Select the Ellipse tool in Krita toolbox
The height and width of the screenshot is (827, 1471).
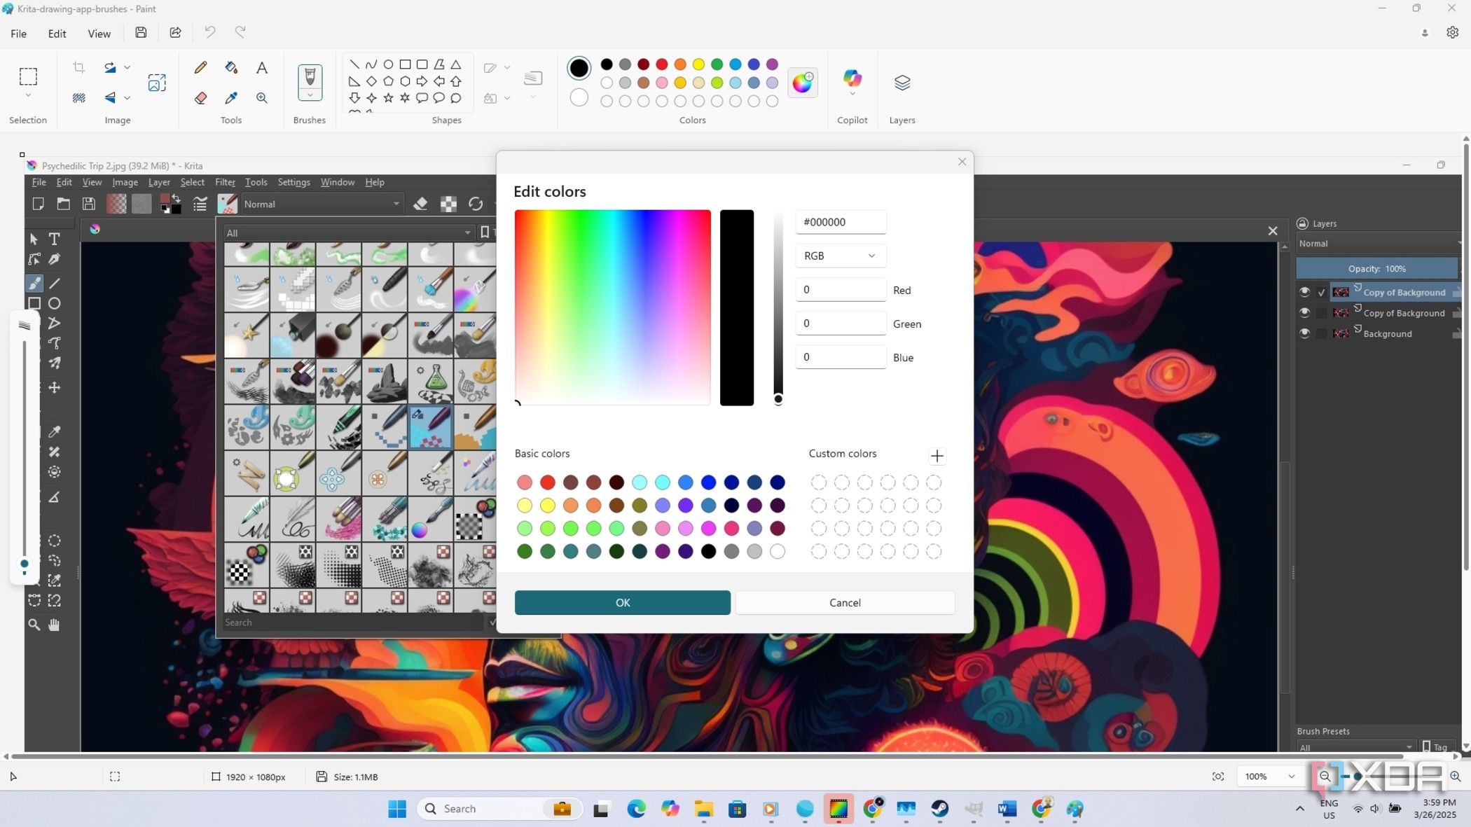pyautogui.click(x=54, y=303)
